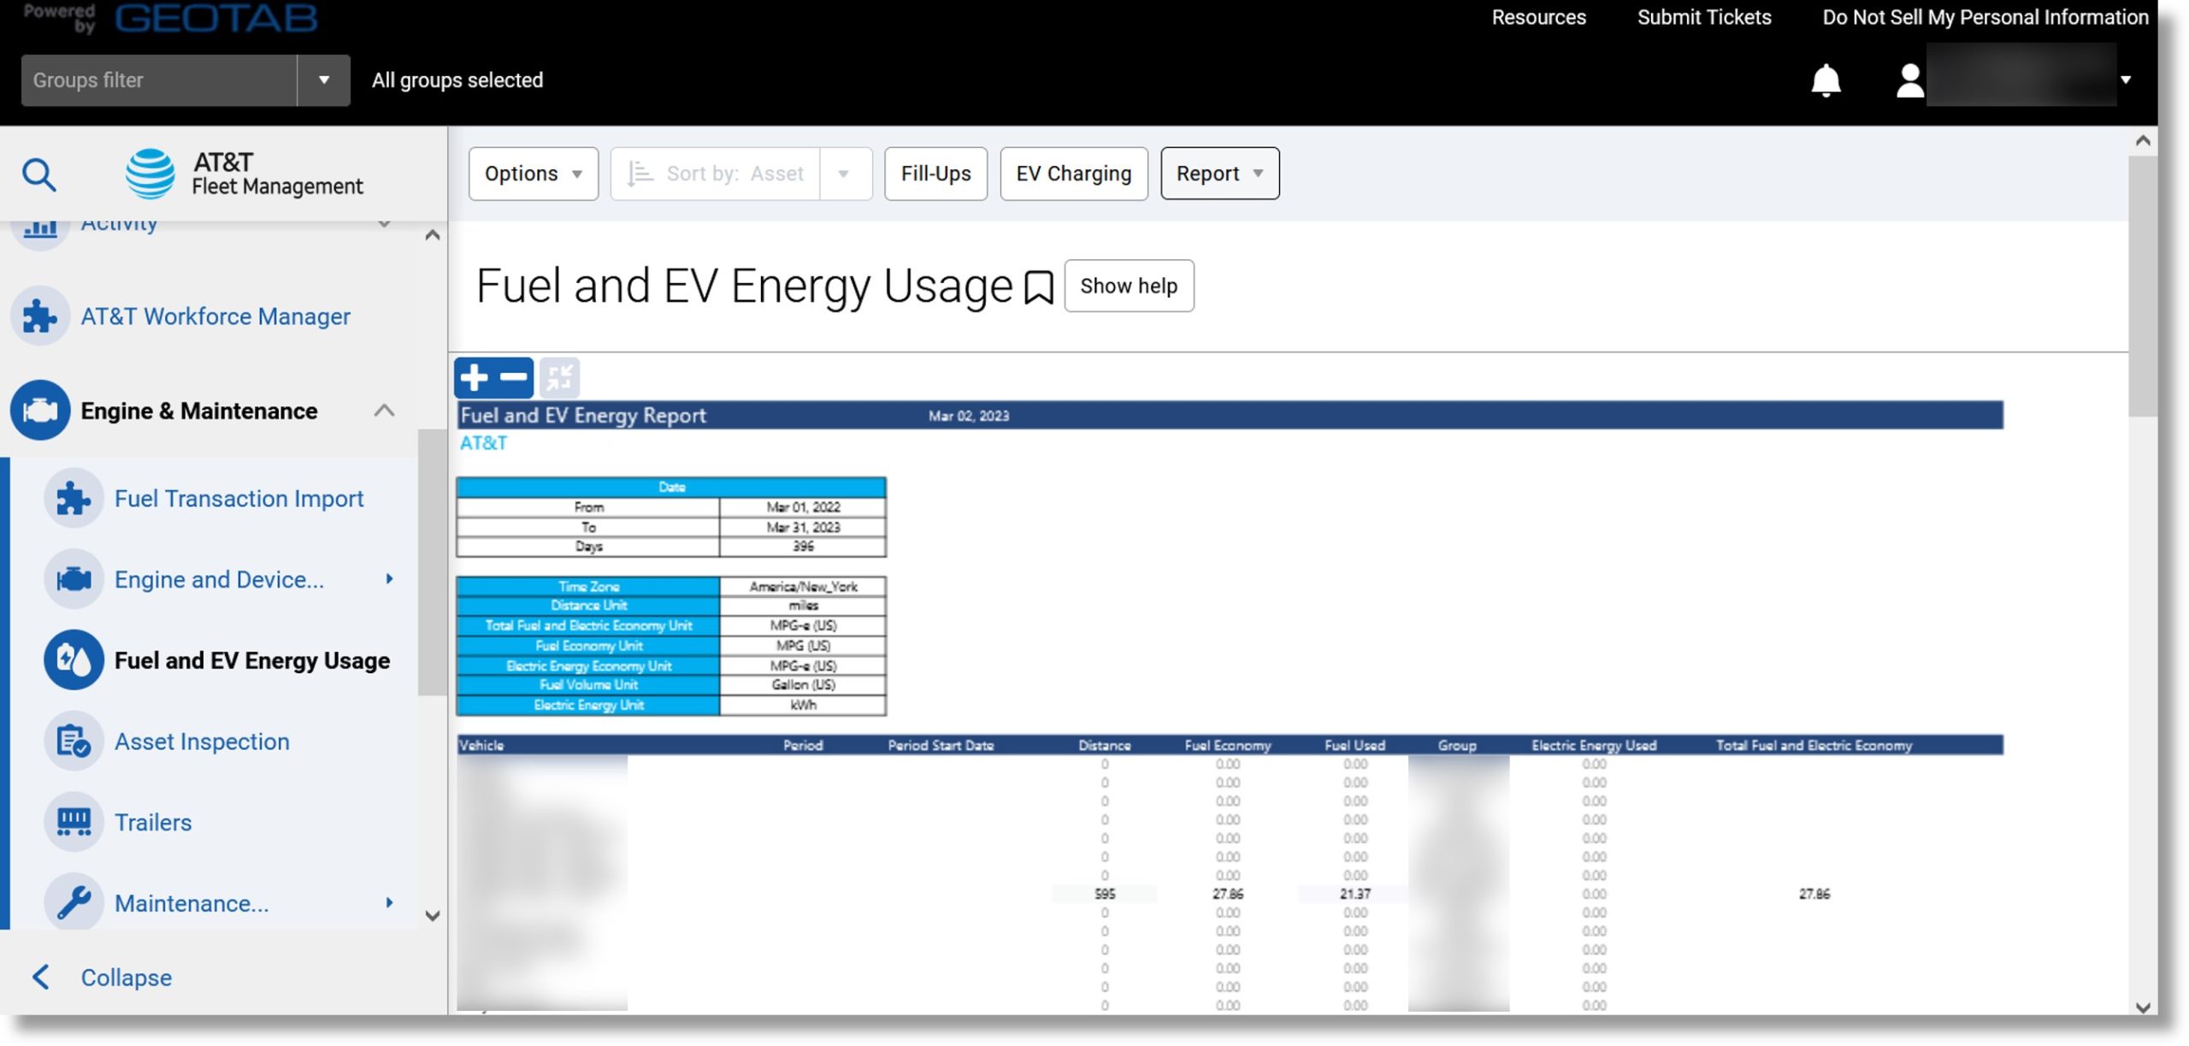Click the From date Mar 01, 2022
This screenshot has width=2189, height=1046.
point(803,507)
